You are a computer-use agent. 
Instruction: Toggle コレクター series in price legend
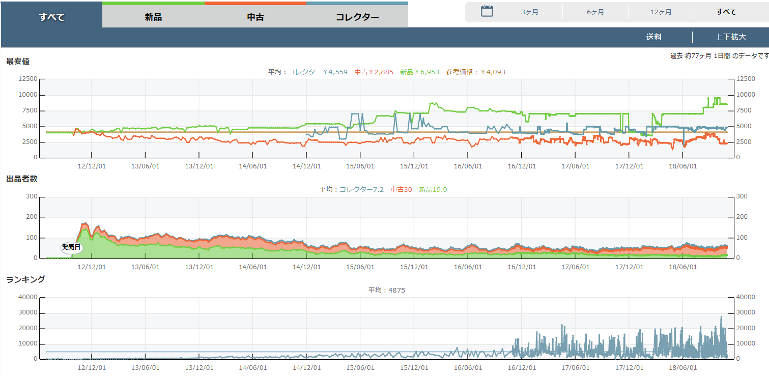coord(318,72)
